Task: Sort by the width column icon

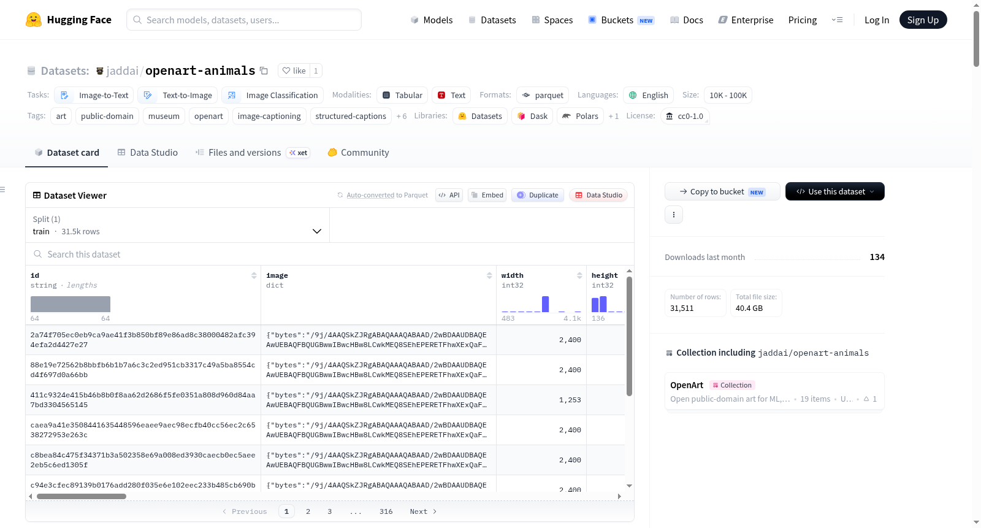Action: tap(579, 275)
